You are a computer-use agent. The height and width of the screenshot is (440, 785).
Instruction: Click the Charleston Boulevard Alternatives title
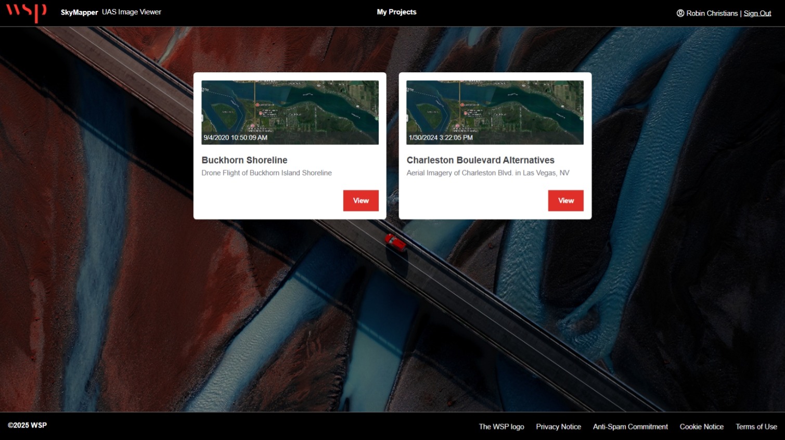coord(480,160)
